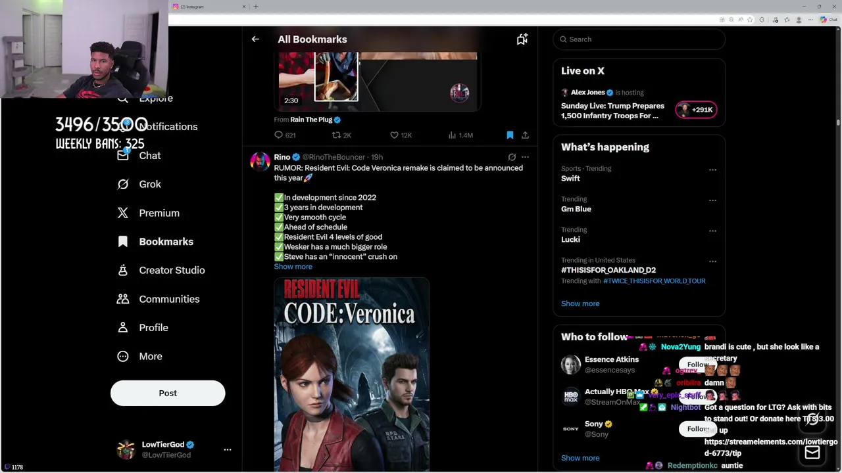Open Grok from the sidebar
The width and height of the screenshot is (842, 473).
[139, 185]
